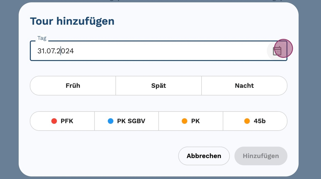Viewport: 321px width, 179px height.
Task: Click the orange dot beside 45b
Action: [247, 121]
